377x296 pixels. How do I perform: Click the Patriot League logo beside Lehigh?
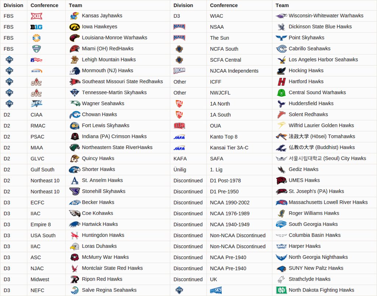(x=36, y=60)
